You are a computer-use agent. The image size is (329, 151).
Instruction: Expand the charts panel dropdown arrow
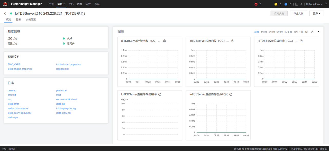coord(318,32)
